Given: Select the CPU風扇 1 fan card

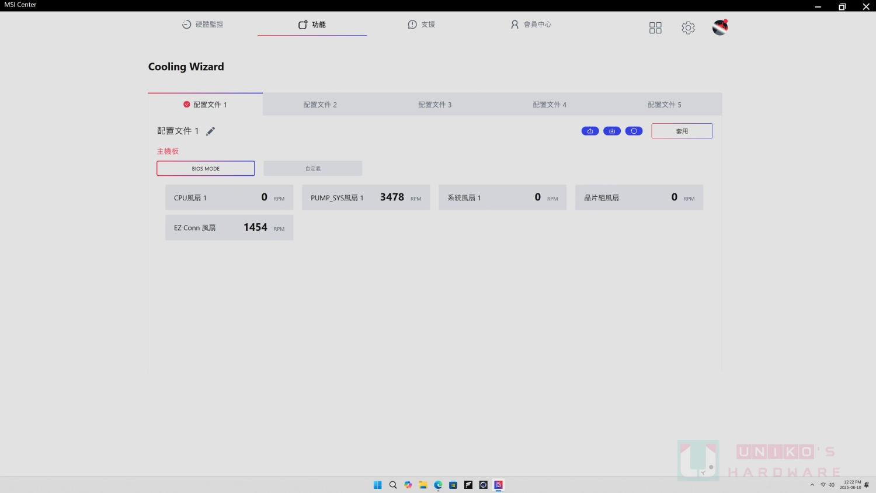Looking at the screenshot, I should tap(229, 197).
